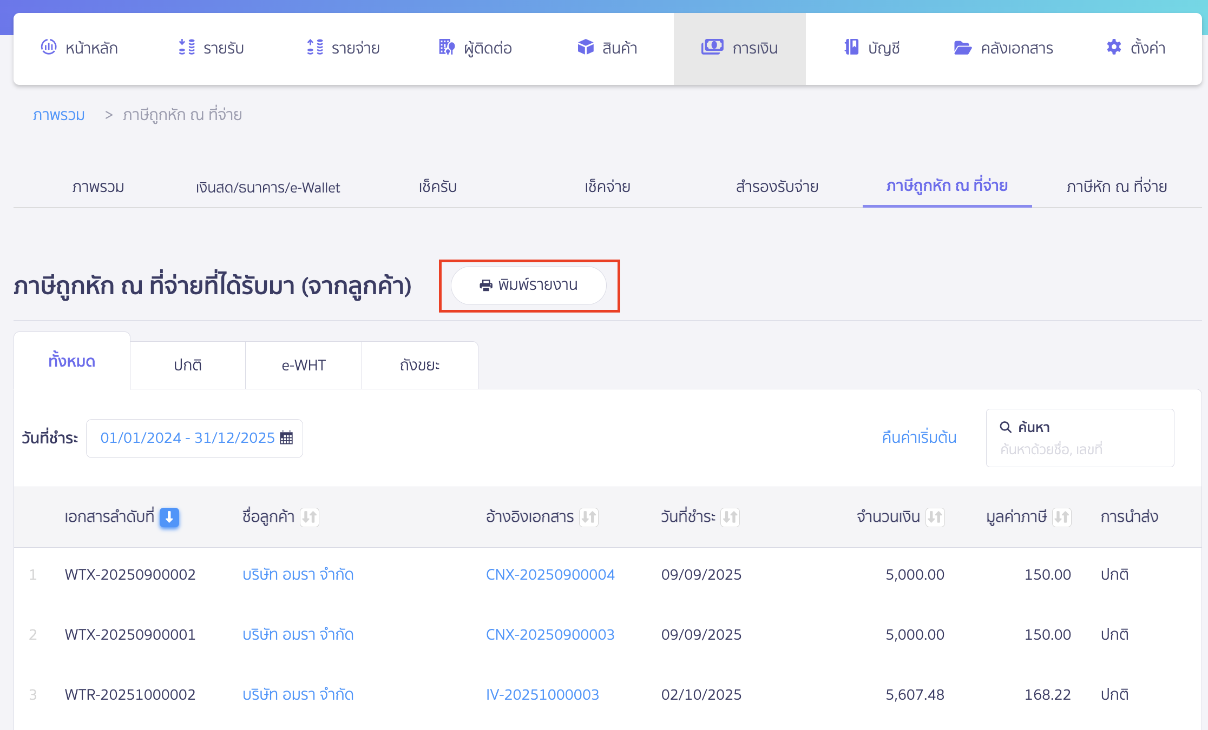Click the calendar icon in date field

(286, 438)
